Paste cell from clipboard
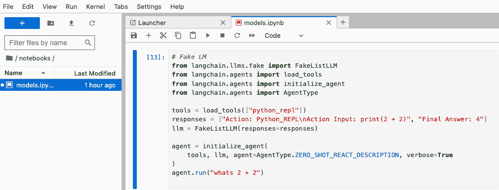The image size is (499, 190). (192, 35)
